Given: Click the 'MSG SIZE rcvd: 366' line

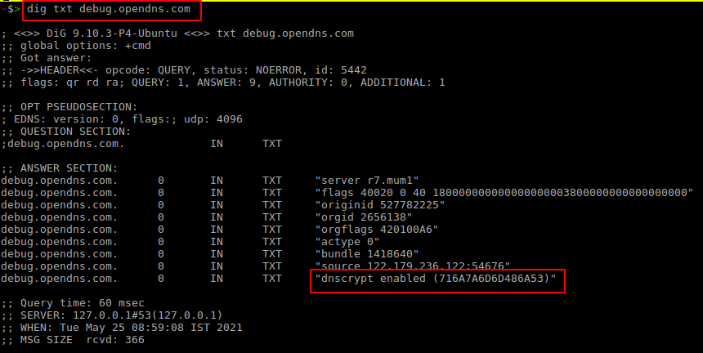Looking at the screenshot, I should [x=73, y=340].
